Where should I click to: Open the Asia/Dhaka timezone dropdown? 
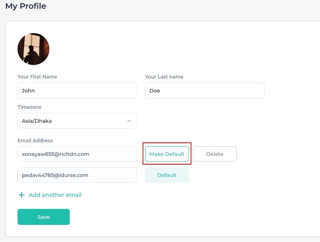point(77,121)
